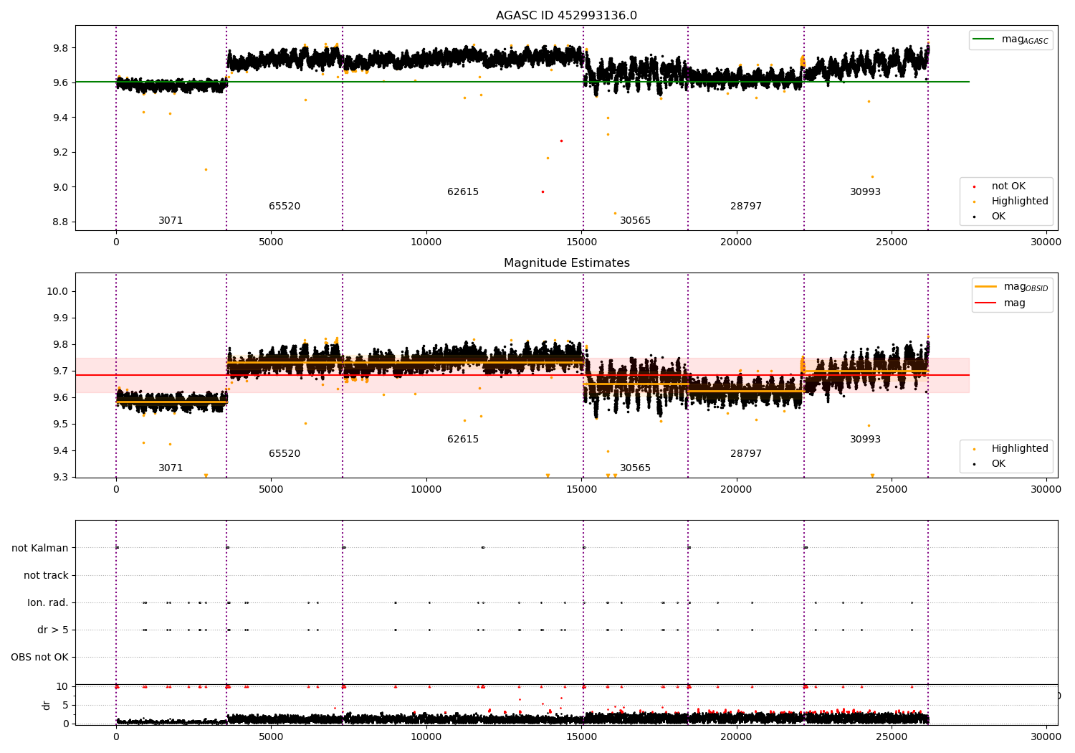
Task: Click obsid 62615 in Magnitude Estimates plot
Action: tap(463, 440)
